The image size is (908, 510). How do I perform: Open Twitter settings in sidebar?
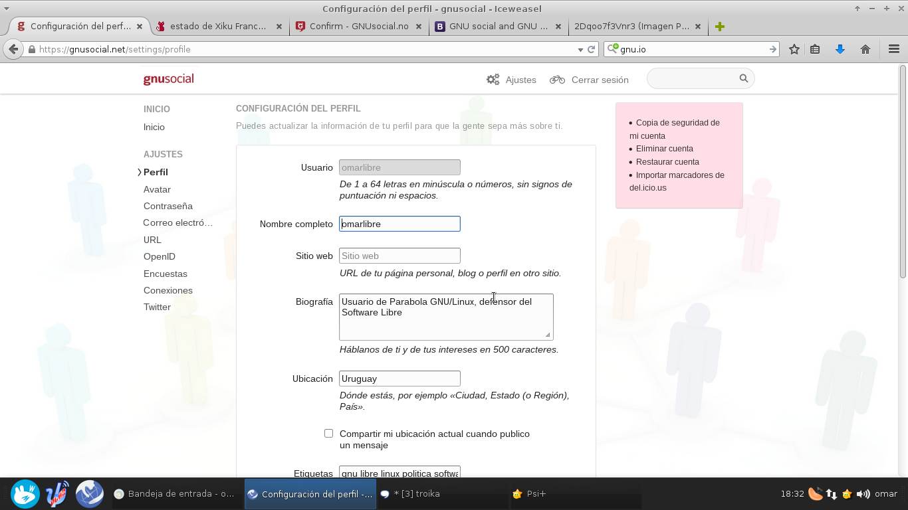tap(157, 307)
